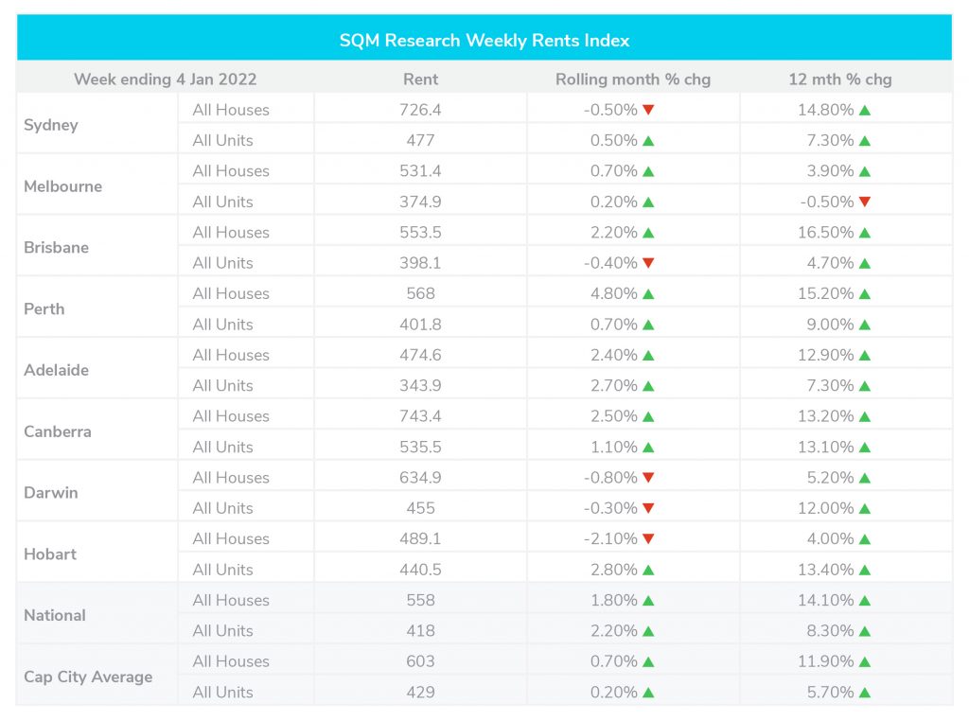Click Melbourne houses rent value "531.4"

(x=420, y=171)
